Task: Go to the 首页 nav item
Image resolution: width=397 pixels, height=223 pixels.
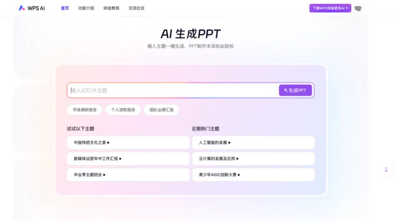Action: (x=65, y=8)
